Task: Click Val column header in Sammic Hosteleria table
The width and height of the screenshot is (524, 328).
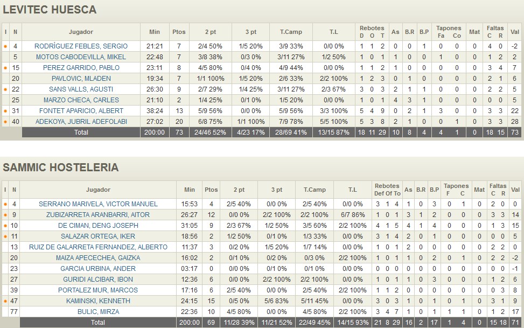Action: coord(515,190)
